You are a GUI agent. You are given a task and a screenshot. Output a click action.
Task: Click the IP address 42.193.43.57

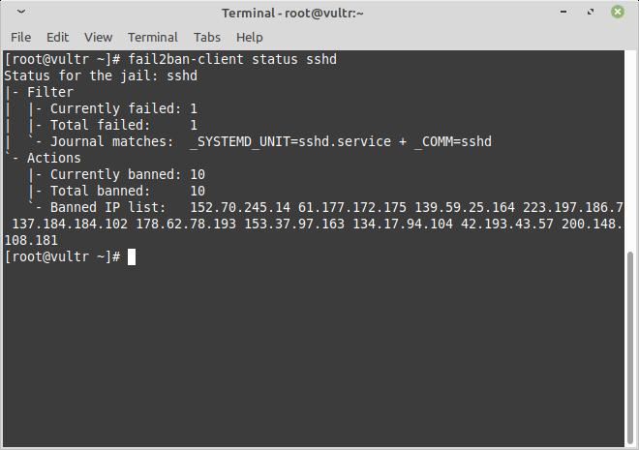507,224
